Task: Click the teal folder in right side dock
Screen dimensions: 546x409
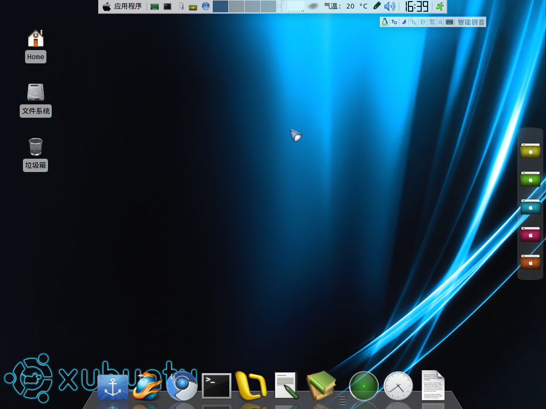Action: pyautogui.click(x=531, y=207)
